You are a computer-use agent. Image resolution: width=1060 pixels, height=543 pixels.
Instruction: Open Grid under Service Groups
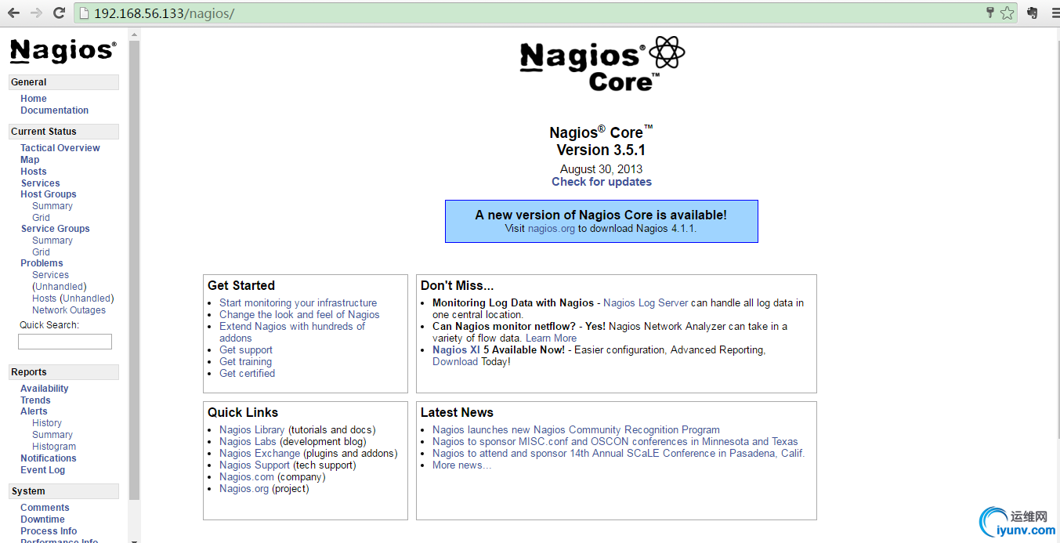(41, 252)
